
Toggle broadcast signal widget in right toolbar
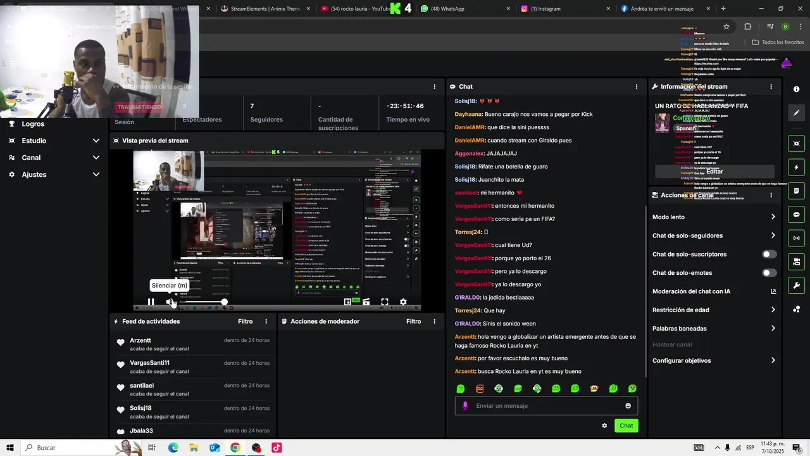tap(797, 238)
